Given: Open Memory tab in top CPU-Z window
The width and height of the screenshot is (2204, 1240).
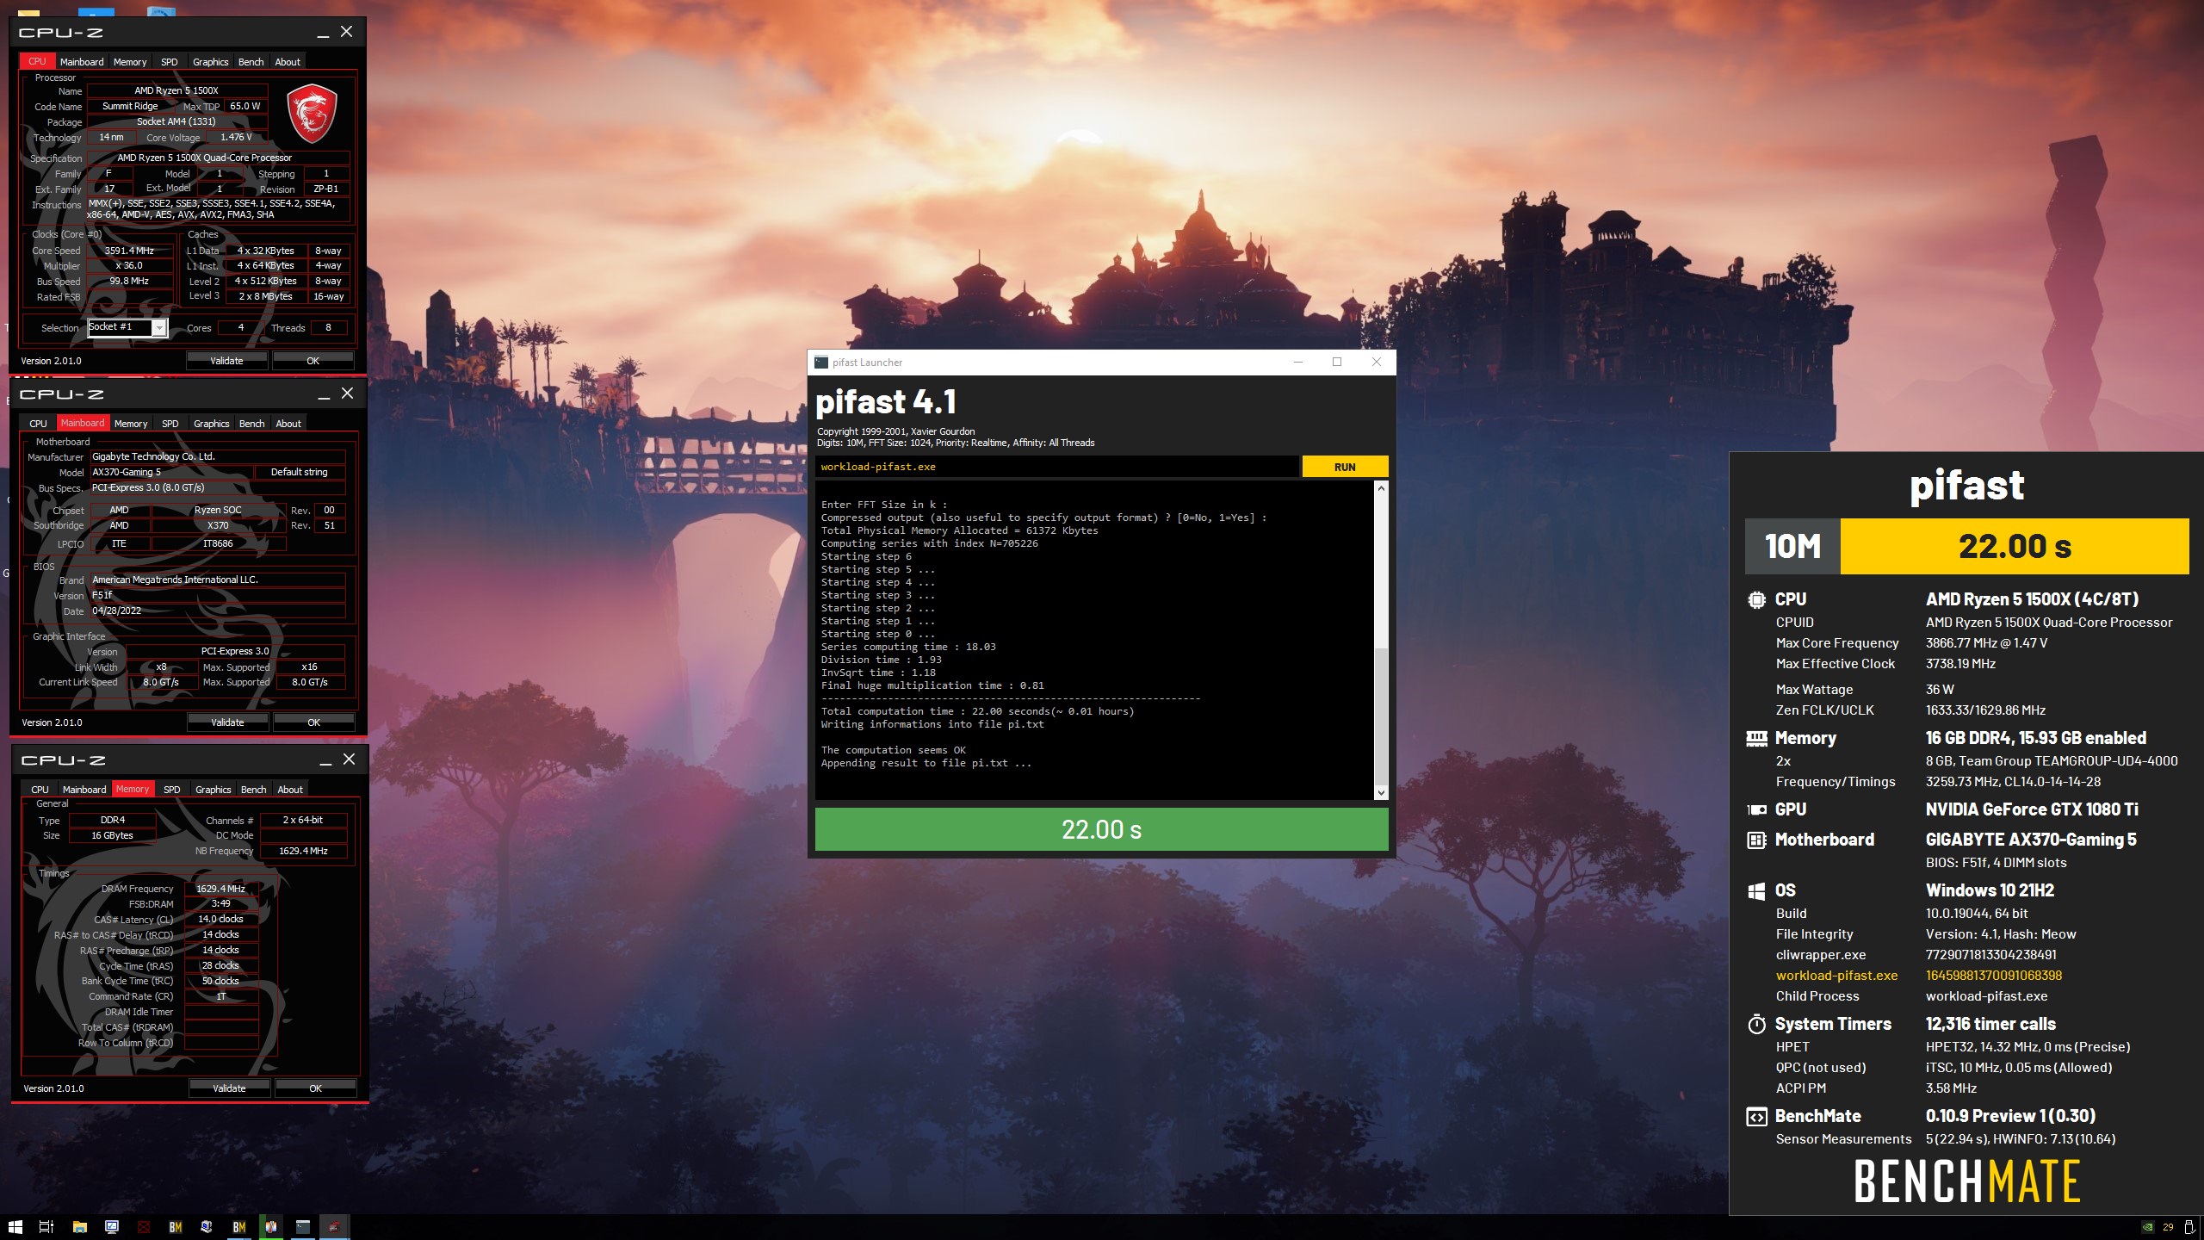Looking at the screenshot, I should 130,62.
